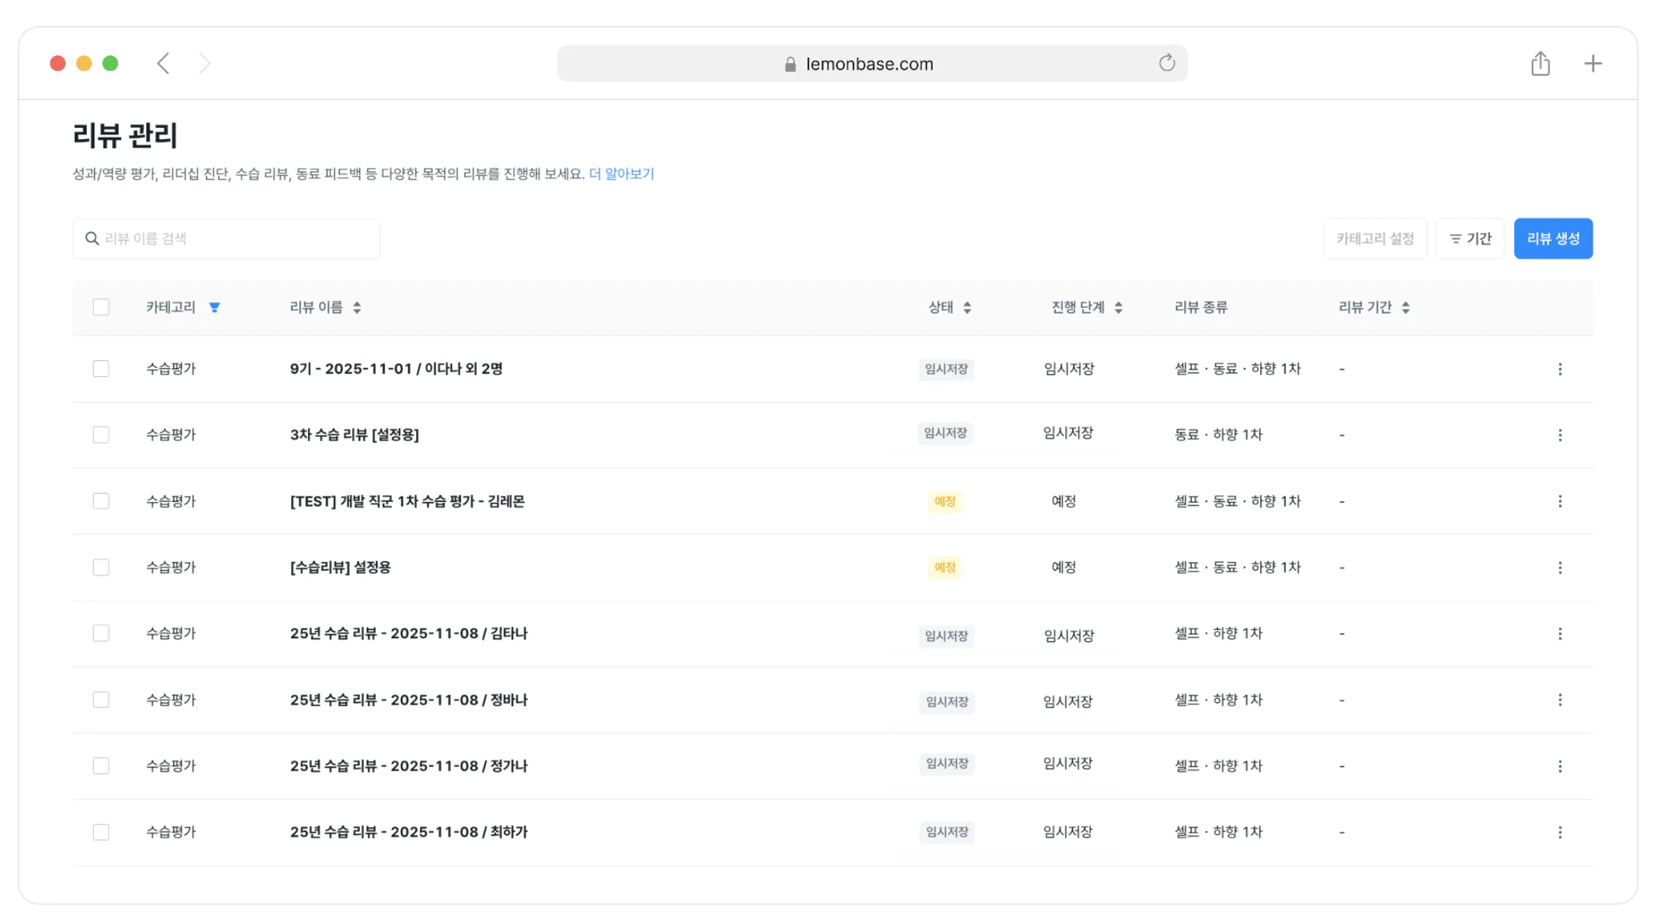Select the checkbox for the 김타나 review row
Image resolution: width=1664 pixels, height=916 pixels.
click(x=101, y=634)
